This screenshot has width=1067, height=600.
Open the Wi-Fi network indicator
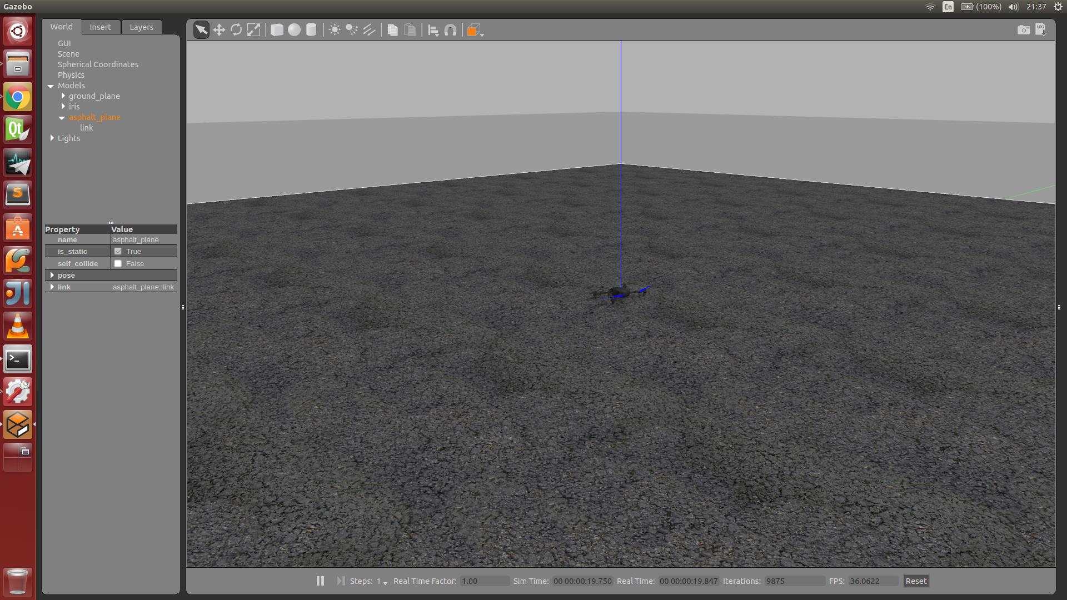pyautogui.click(x=930, y=7)
